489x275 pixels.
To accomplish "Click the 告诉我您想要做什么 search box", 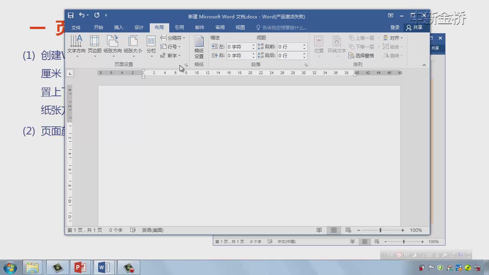I will (x=282, y=27).
